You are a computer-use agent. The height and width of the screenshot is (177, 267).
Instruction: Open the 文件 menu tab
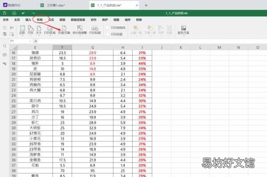6,20
